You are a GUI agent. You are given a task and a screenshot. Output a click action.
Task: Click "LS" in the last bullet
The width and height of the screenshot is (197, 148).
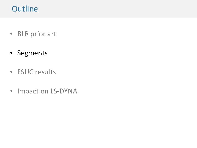(x=54, y=91)
